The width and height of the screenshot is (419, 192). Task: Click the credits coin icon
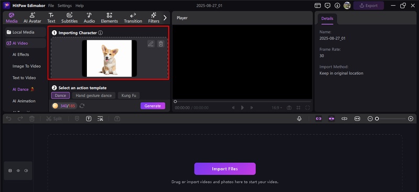point(56,106)
